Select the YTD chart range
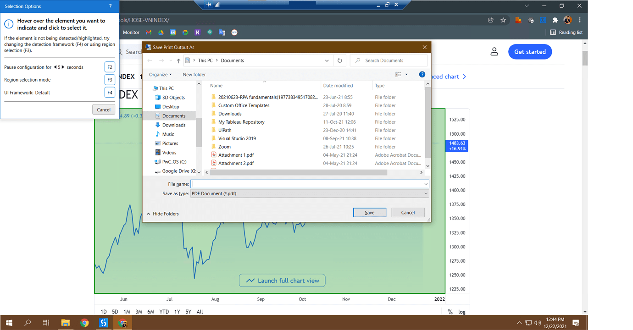This screenshot has height=330, width=633. coord(164,312)
